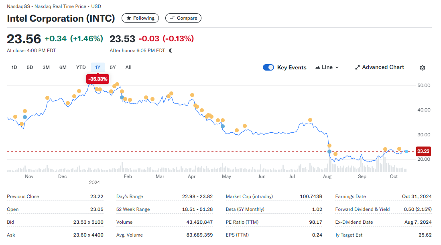Image resolution: width=441 pixels, height=245 pixels.
Task: Switch to the 6M range
Action: click(63, 67)
